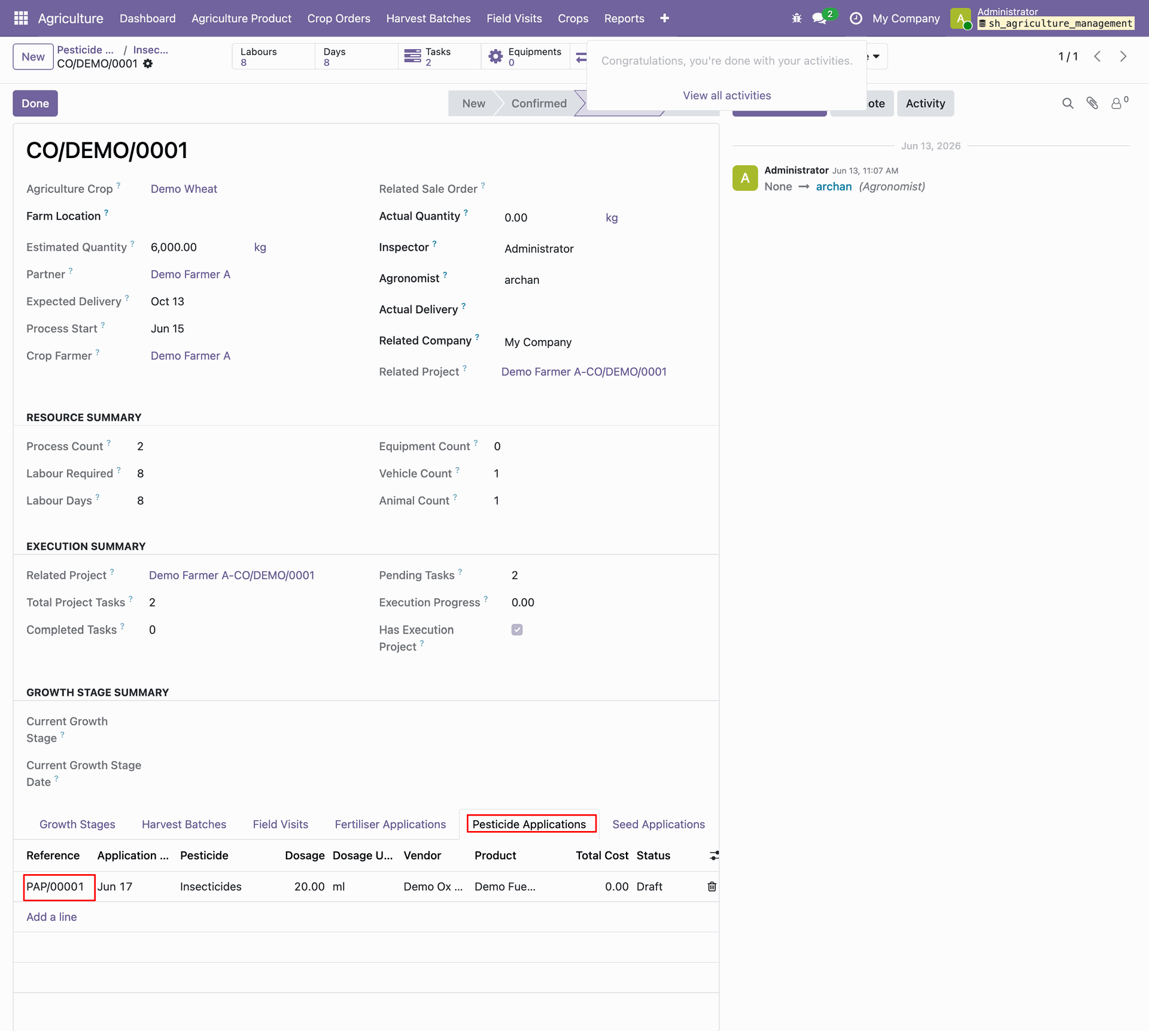This screenshot has height=1031, width=1149.
Task: Open the Reports menu
Action: 624,18
